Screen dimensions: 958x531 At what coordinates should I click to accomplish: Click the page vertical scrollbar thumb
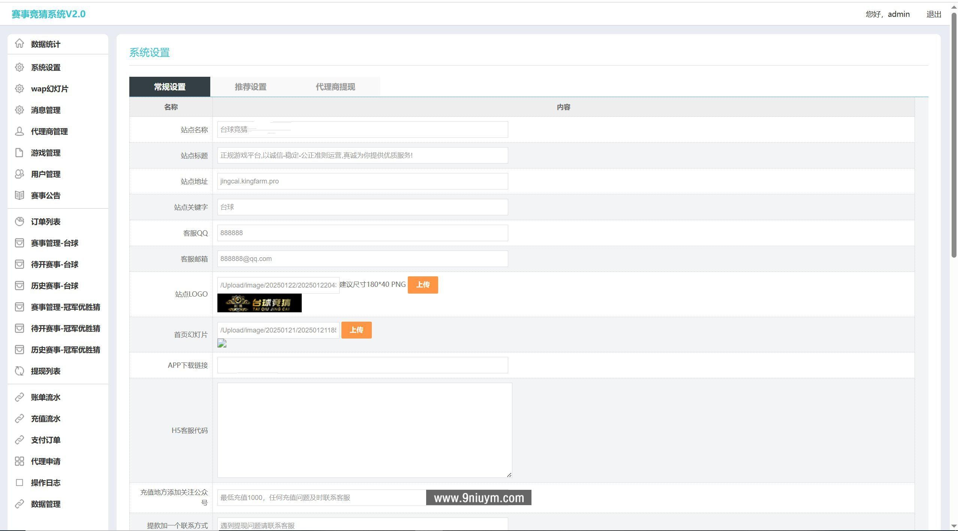tap(954, 135)
